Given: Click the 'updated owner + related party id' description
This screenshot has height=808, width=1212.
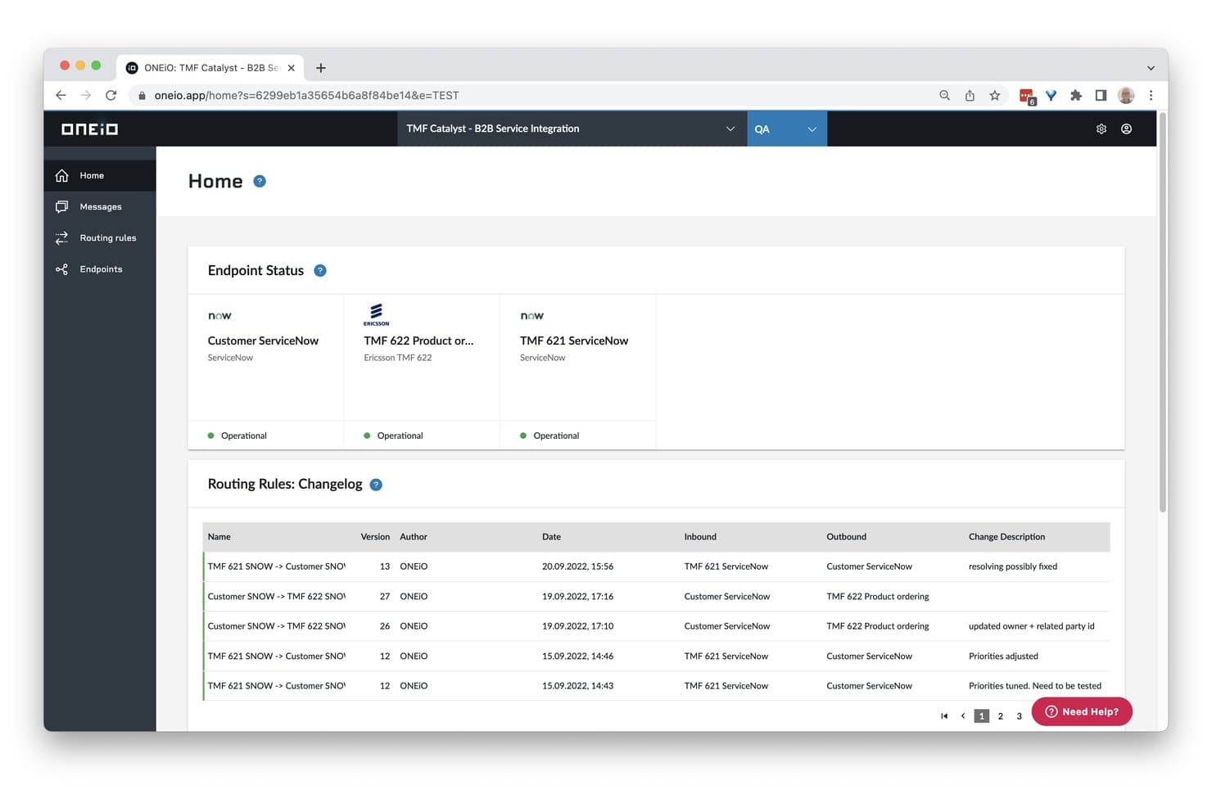Looking at the screenshot, I should (1031, 626).
